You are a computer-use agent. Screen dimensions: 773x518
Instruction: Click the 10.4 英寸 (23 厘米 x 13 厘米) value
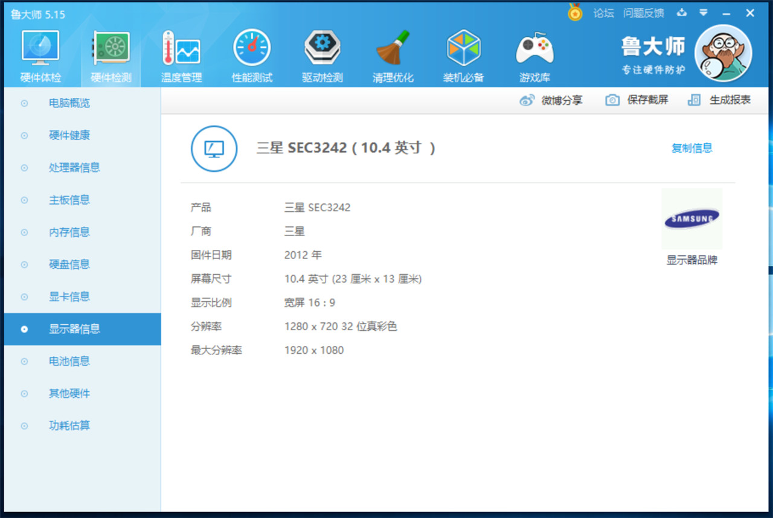coord(353,279)
